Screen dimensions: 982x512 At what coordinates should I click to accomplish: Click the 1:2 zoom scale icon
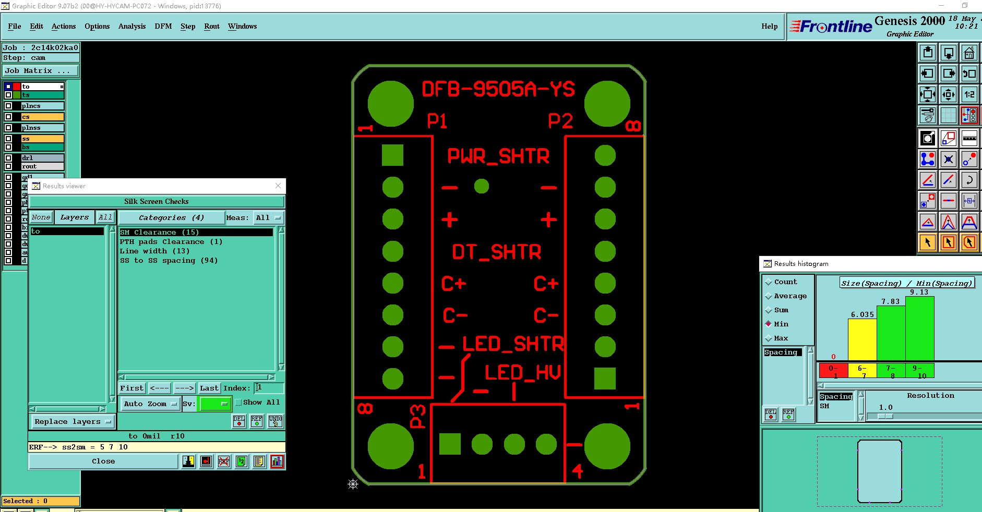[x=969, y=94]
